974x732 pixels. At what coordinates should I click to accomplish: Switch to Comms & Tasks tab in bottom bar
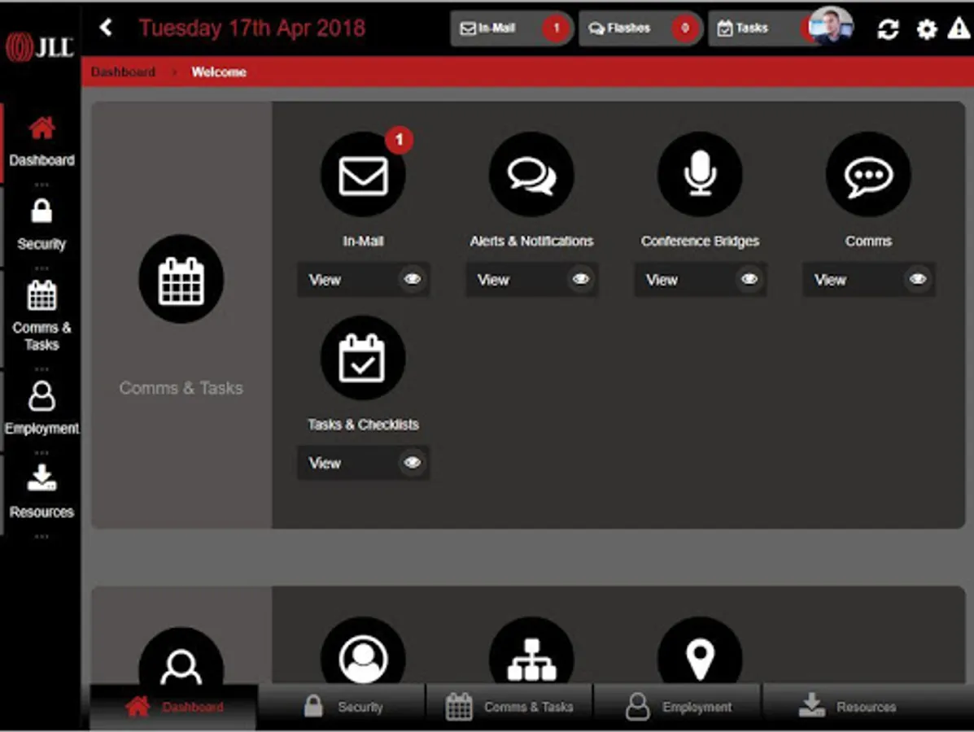[509, 707]
